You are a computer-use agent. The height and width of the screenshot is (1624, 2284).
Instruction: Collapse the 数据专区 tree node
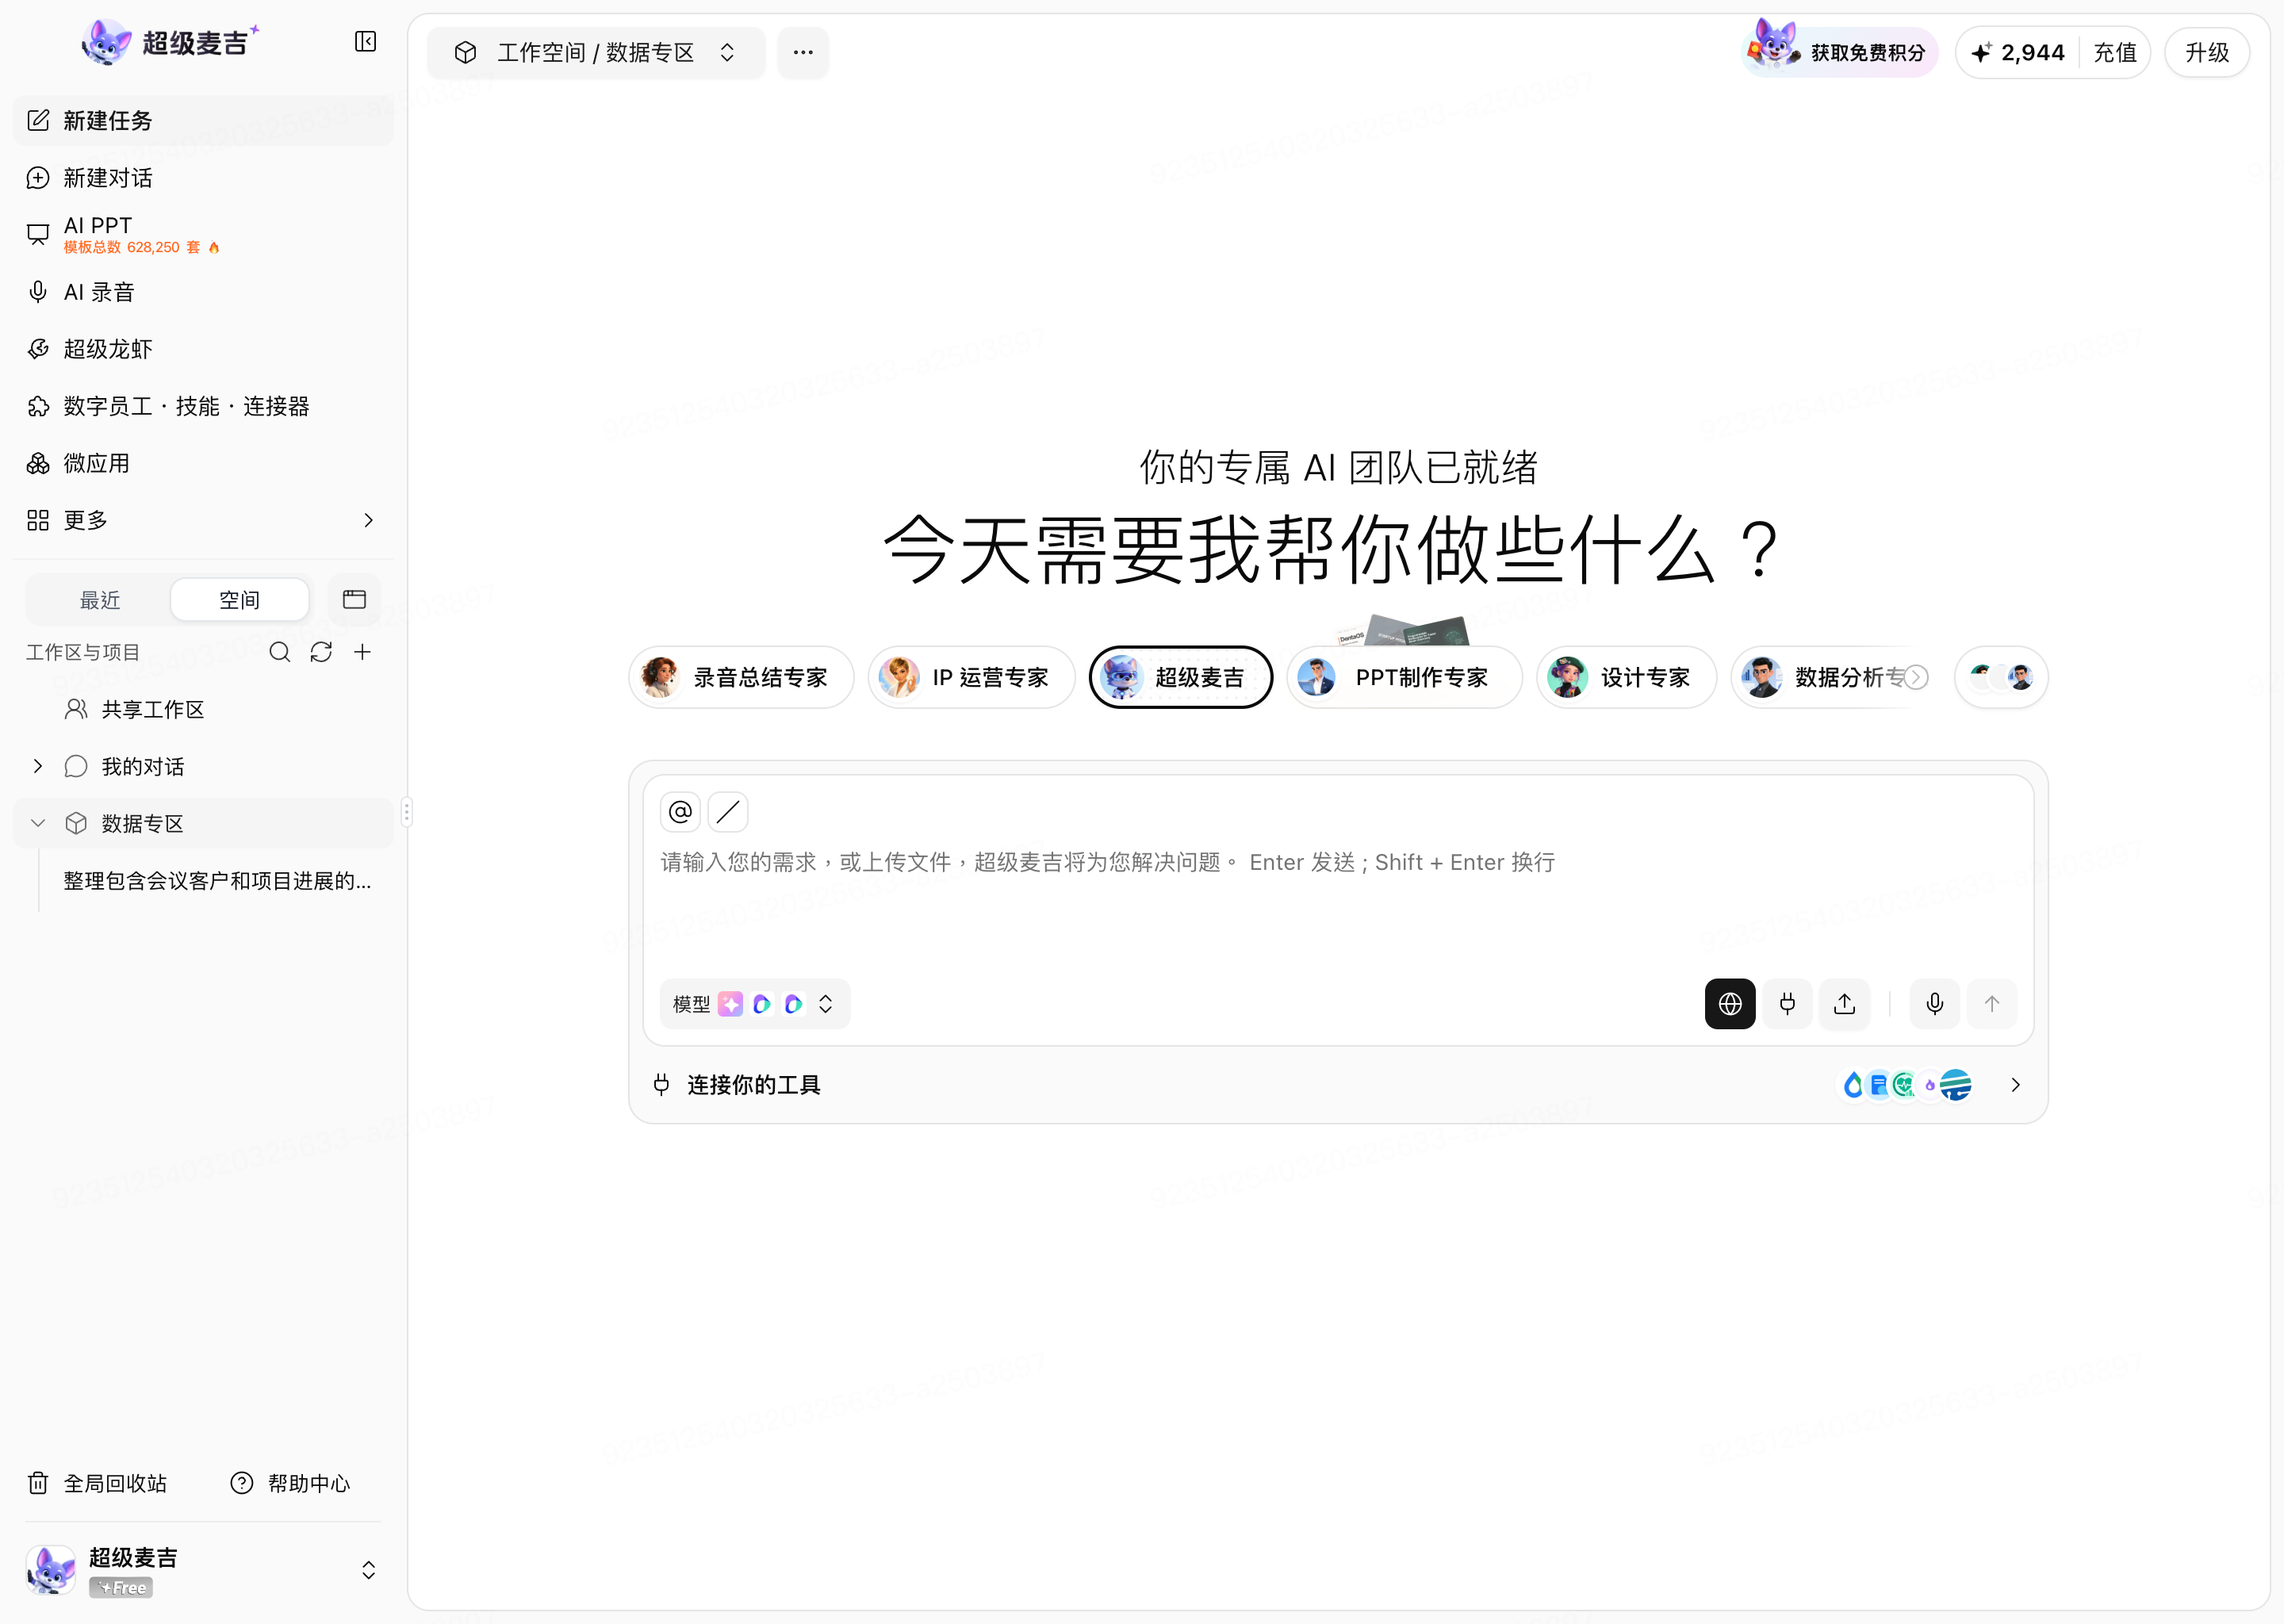[x=38, y=823]
